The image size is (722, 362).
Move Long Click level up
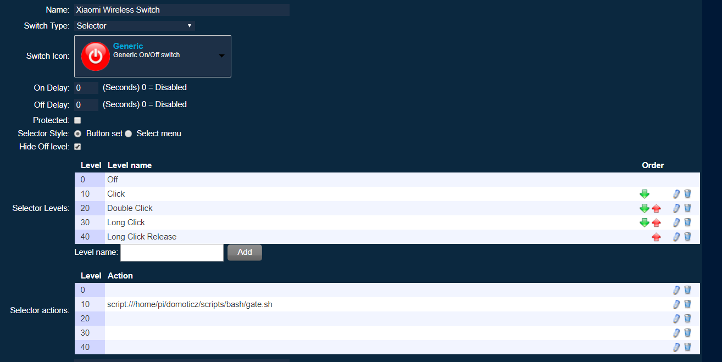[656, 222]
